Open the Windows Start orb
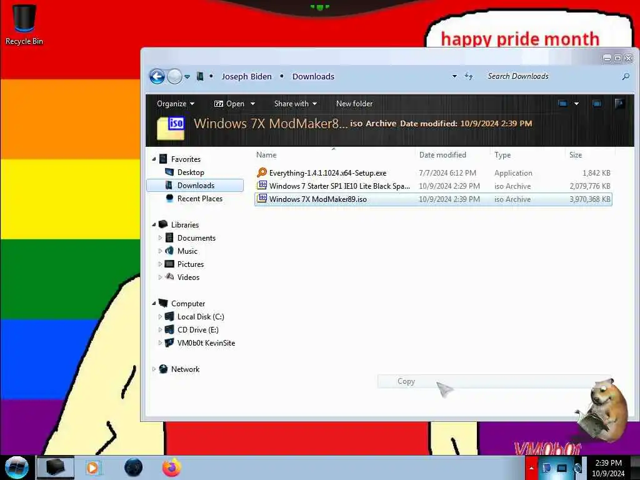This screenshot has height=480, width=640. point(17,467)
